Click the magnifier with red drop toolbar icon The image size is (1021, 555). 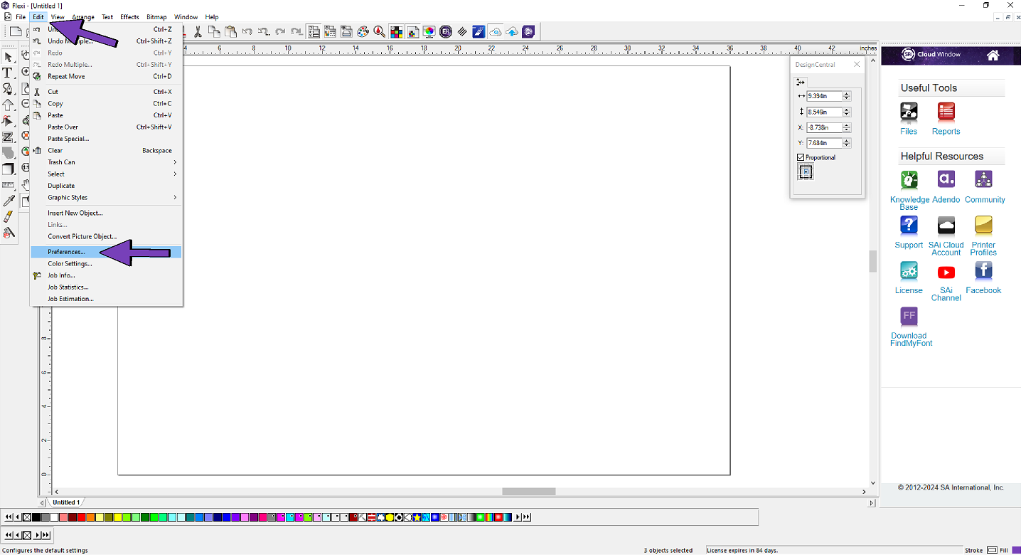(379, 31)
